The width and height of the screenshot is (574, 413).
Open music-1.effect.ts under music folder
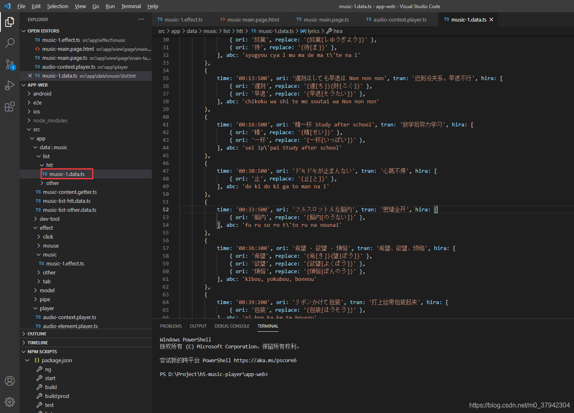[65, 263]
